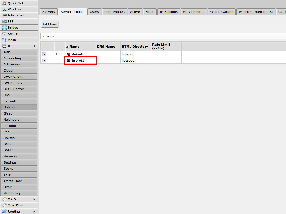Click the Add New button

tap(50, 24)
